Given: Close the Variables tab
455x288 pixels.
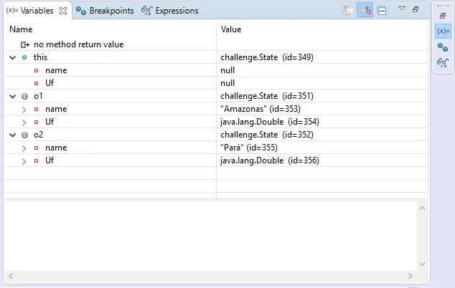Looking at the screenshot, I should click(62, 11).
